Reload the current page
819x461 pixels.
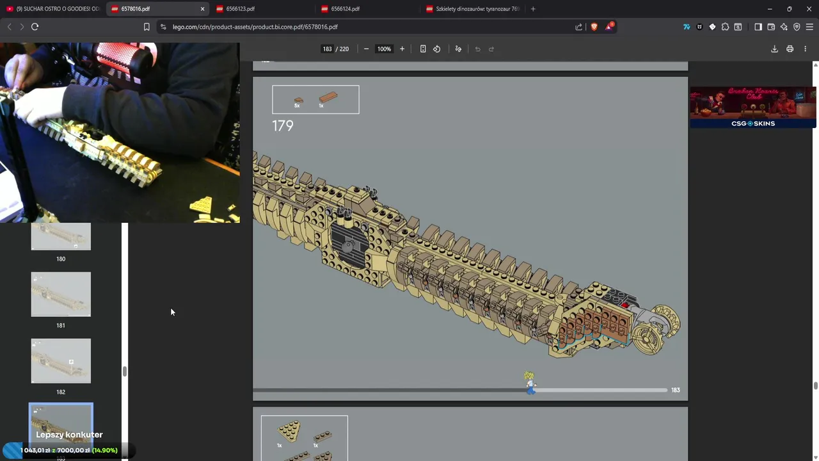click(35, 27)
